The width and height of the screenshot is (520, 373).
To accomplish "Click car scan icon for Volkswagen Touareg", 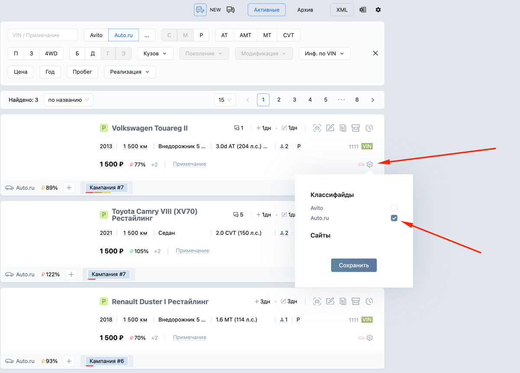I will click(x=317, y=128).
